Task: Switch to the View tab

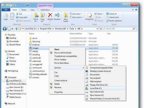Action: [x=33, y=10]
